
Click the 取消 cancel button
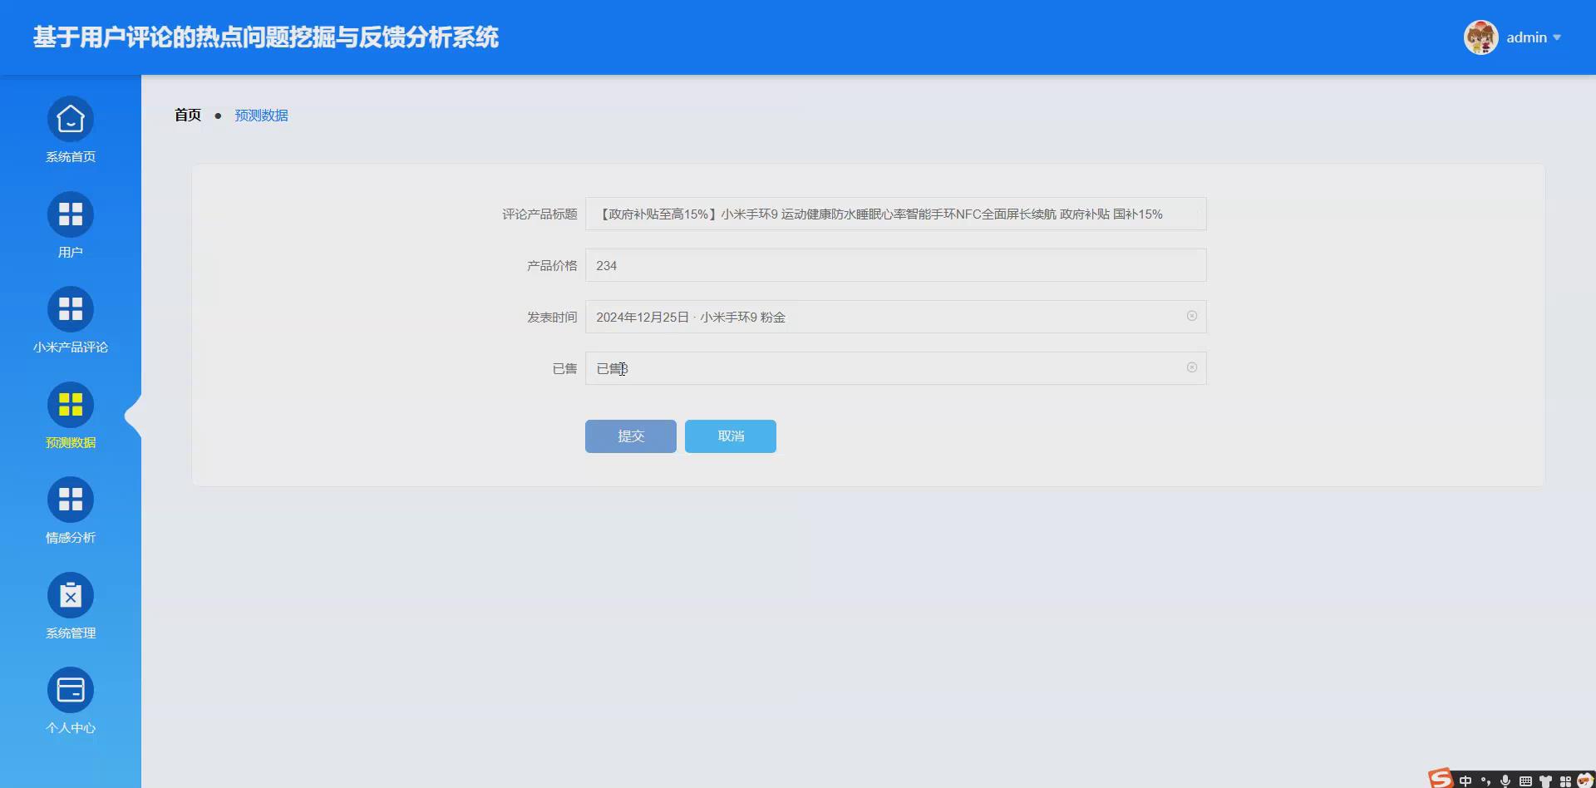730,436
